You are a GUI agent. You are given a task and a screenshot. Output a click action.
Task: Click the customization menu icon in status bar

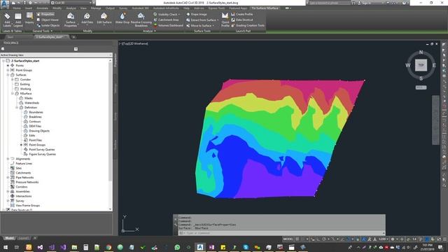tap(444, 239)
